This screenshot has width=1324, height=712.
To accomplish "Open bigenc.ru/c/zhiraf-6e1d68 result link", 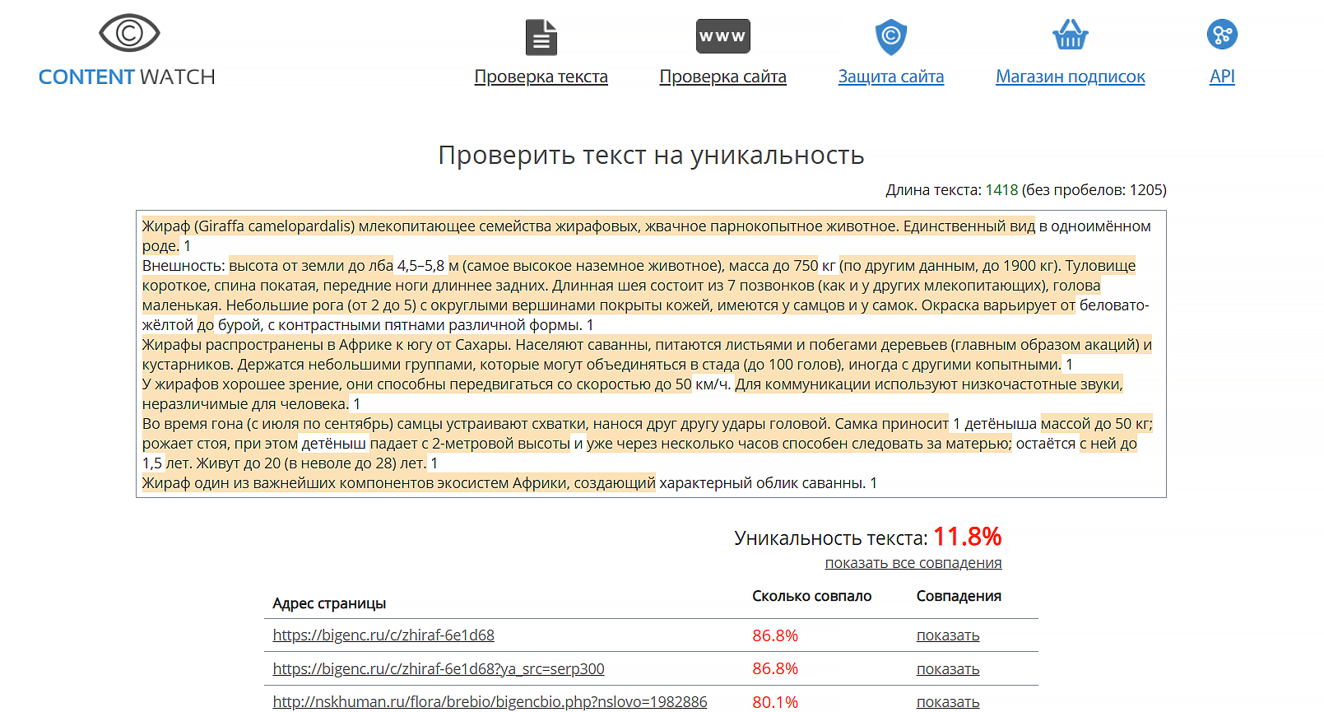I will point(383,635).
